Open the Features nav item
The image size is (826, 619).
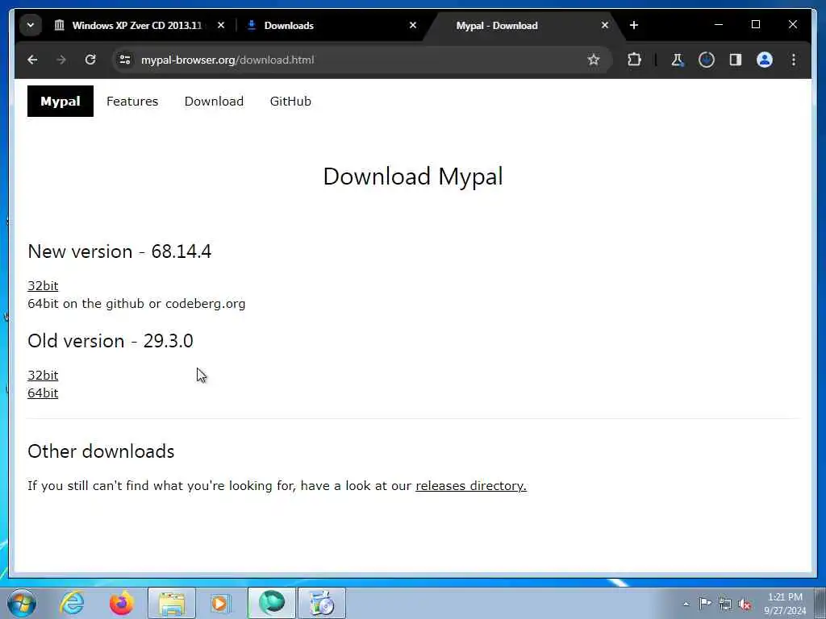(x=132, y=101)
